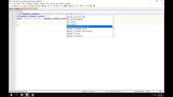The height and width of the screenshot is (97, 173).
Task: Click the Print toolbar icon
Action: [x=25, y=6]
